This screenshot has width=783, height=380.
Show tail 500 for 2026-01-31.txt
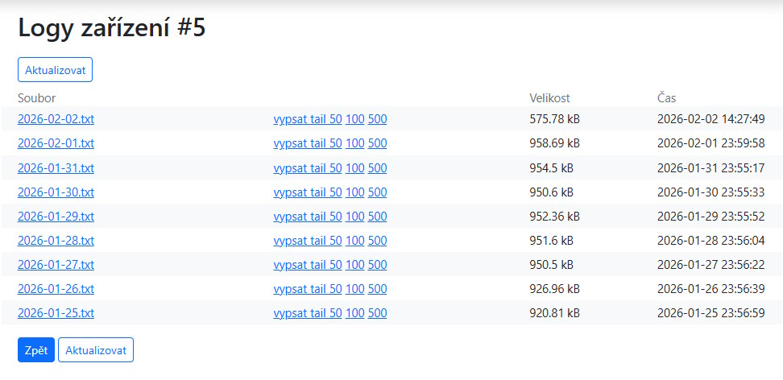pyautogui.click(x=377, y=168)
